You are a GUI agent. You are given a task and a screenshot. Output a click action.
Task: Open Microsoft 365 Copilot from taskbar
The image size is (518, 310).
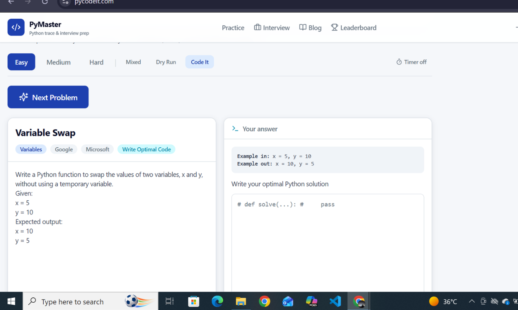[312, 301]
